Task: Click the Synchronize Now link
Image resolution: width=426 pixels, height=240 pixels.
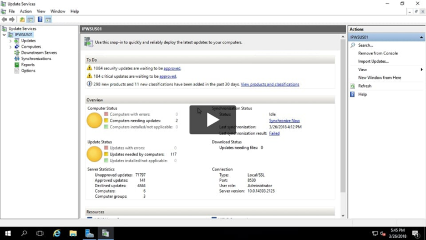Action: click(x=284, y=121)
